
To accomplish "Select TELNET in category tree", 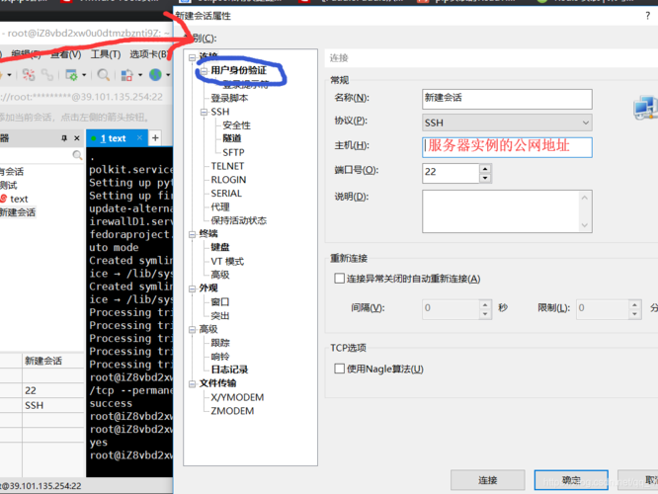I will point(227,166).
